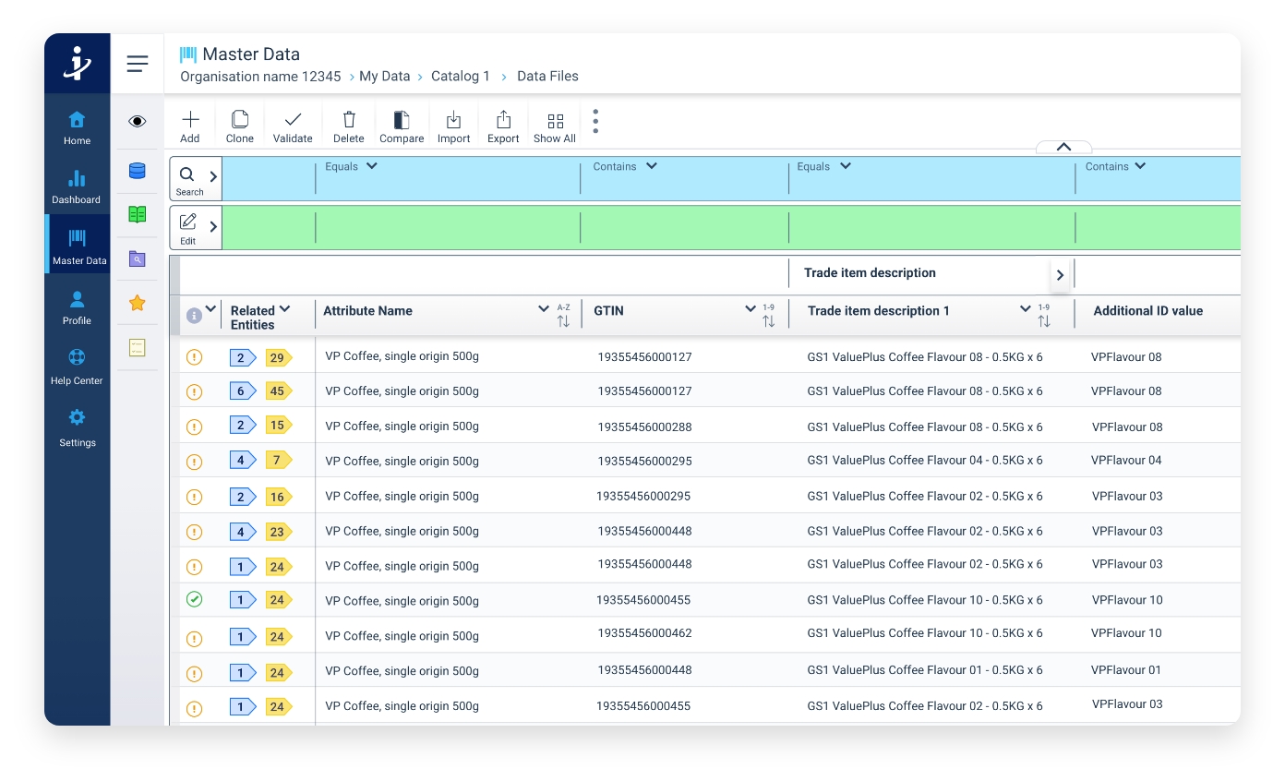Image resolution: width=1285 pixels, height=781 pixels.
Task: Click yellow tag 15
Action: pos(278,426)
